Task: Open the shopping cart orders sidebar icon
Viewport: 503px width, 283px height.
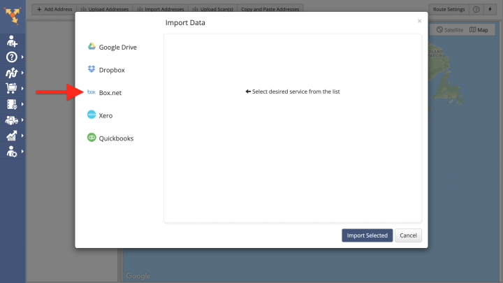Action: coord(11,88)
